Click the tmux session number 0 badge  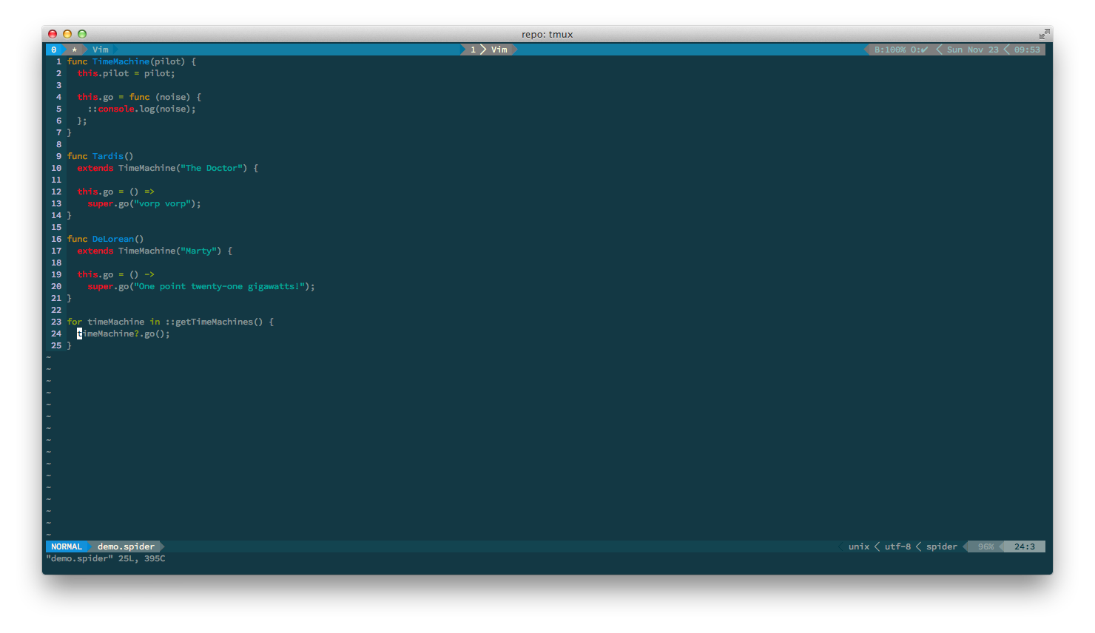click(53, 50)
